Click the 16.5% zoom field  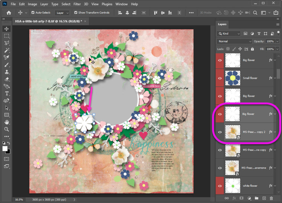pos(19,200)
